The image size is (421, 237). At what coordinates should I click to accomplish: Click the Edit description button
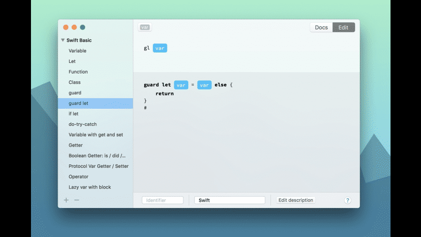pos(296,200)
